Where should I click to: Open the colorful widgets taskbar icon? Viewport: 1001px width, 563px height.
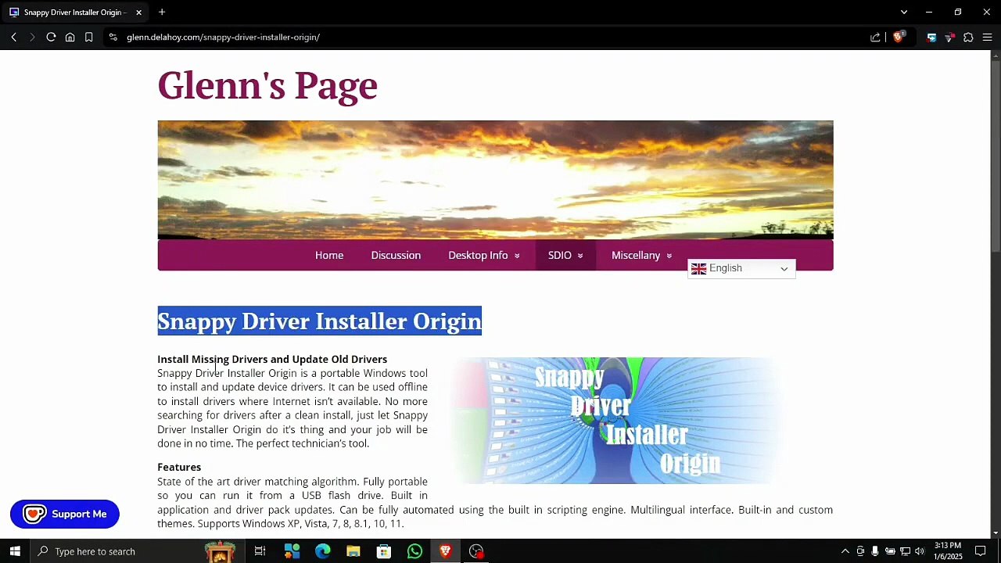click(x=292, y=551)
